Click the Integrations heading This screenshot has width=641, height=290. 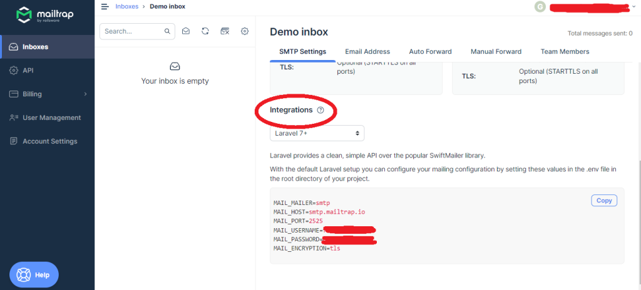[291, 110]
